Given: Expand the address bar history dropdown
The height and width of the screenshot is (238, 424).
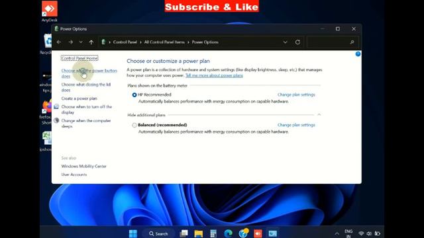Looking at the screenshot, I should tap(285, 42).
